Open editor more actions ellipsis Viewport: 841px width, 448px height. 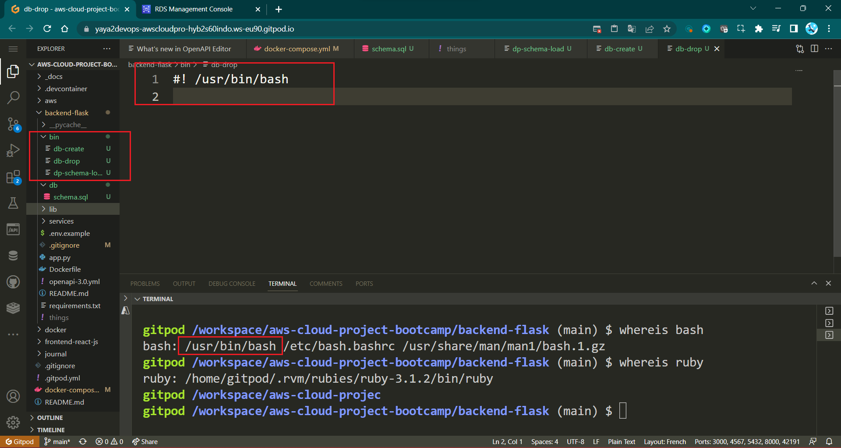click(828, 49)
